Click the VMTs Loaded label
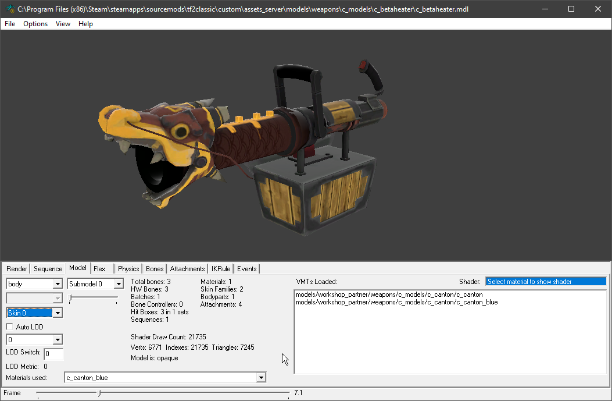Viewport: 612px width, 401px height. click(316, 282)
